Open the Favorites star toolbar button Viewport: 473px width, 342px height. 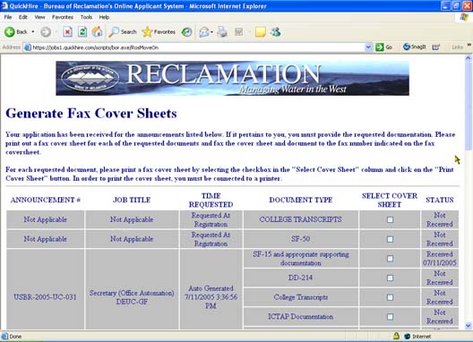159,31
